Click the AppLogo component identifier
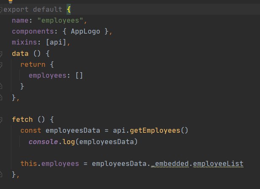Screen dimensions: 260x189 (86, 31)
